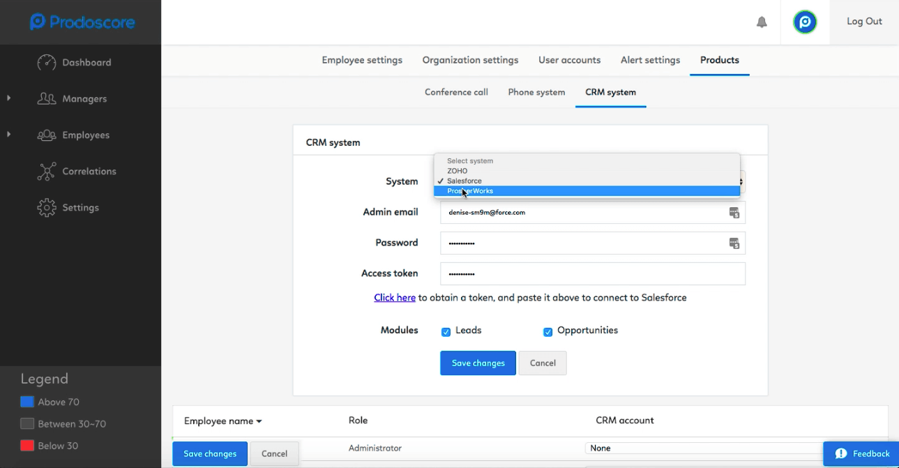The height and width of the screenshot is (468, 899).
Task: Open Employee settings tab
Action: (x=362, y=61)
